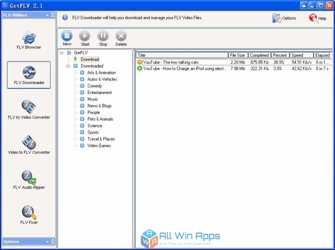Open FLV to Video Converter
The width and height of the screenshot is (335, 250).
coord(29,110)
